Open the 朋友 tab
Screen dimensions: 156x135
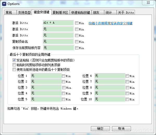point(98,12)
